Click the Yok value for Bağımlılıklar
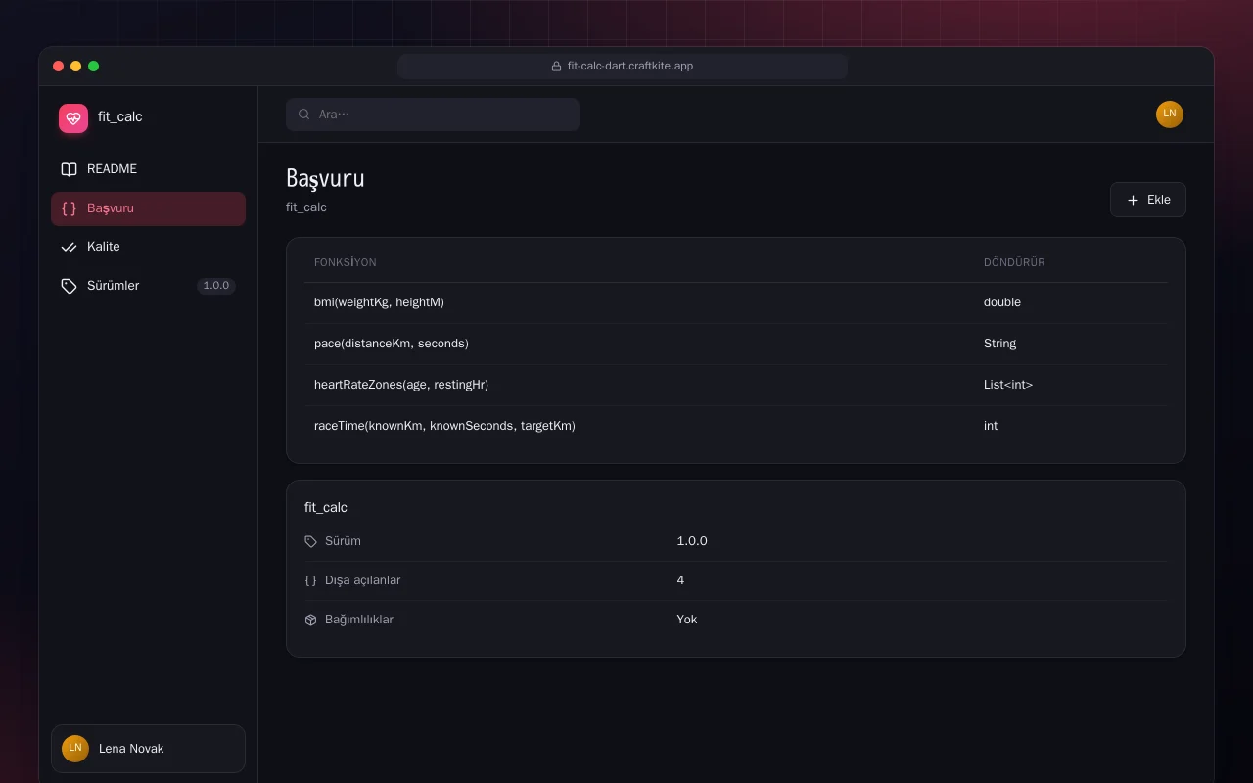 point(687,620)
